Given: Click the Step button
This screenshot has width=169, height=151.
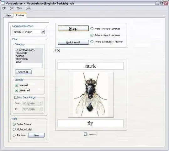Looking at the screenshot, I should pyautogui.click(x=73, y=28).
